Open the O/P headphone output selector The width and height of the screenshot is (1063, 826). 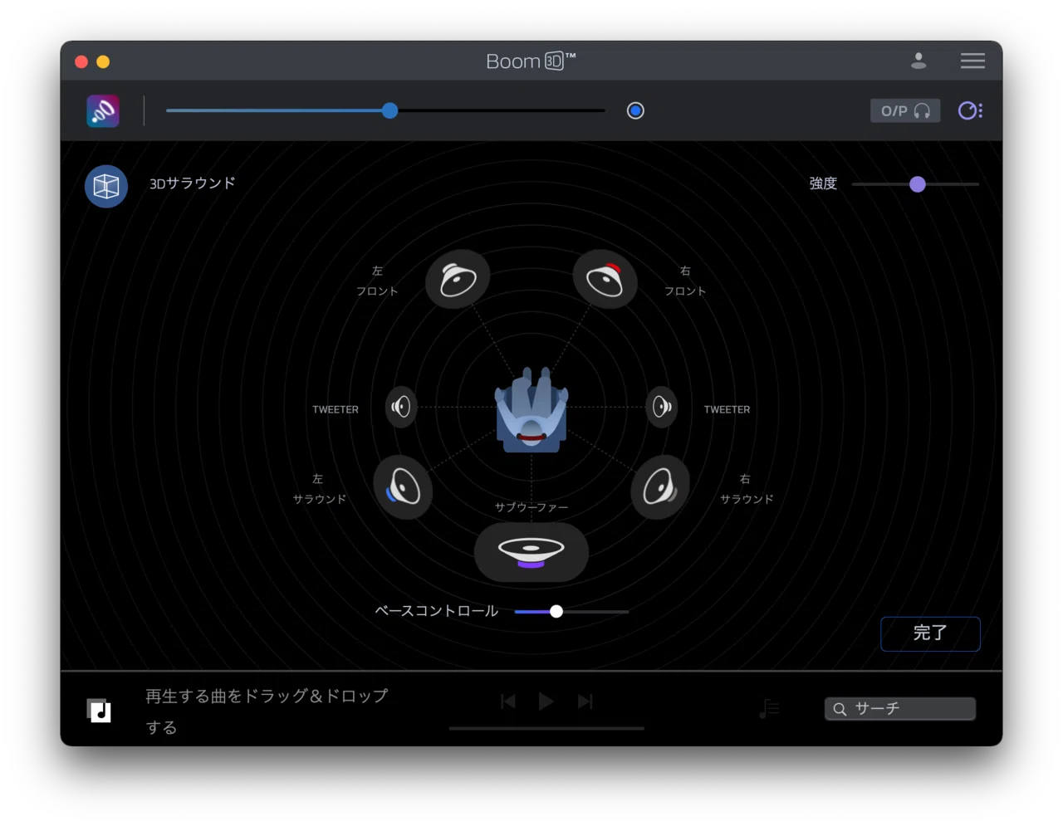pos(905,110)
